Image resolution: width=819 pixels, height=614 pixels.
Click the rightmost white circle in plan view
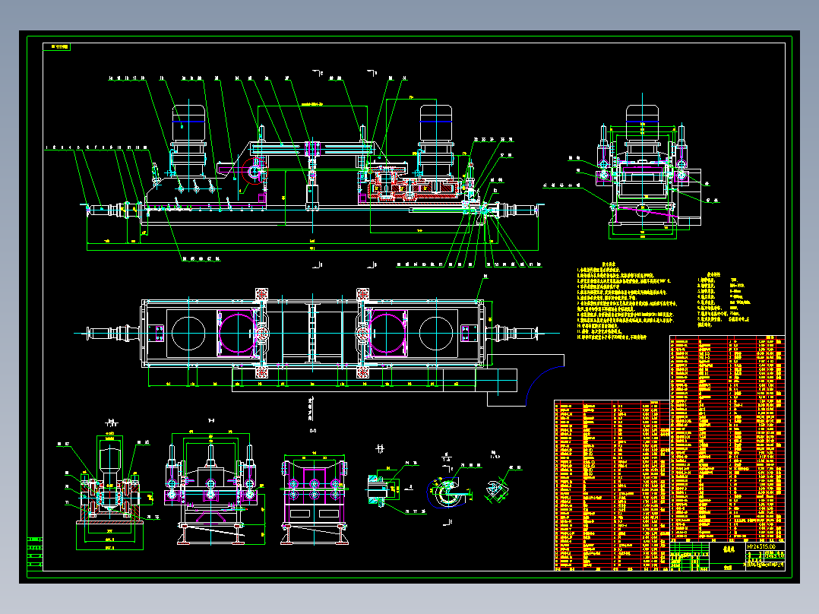point(436,333)
